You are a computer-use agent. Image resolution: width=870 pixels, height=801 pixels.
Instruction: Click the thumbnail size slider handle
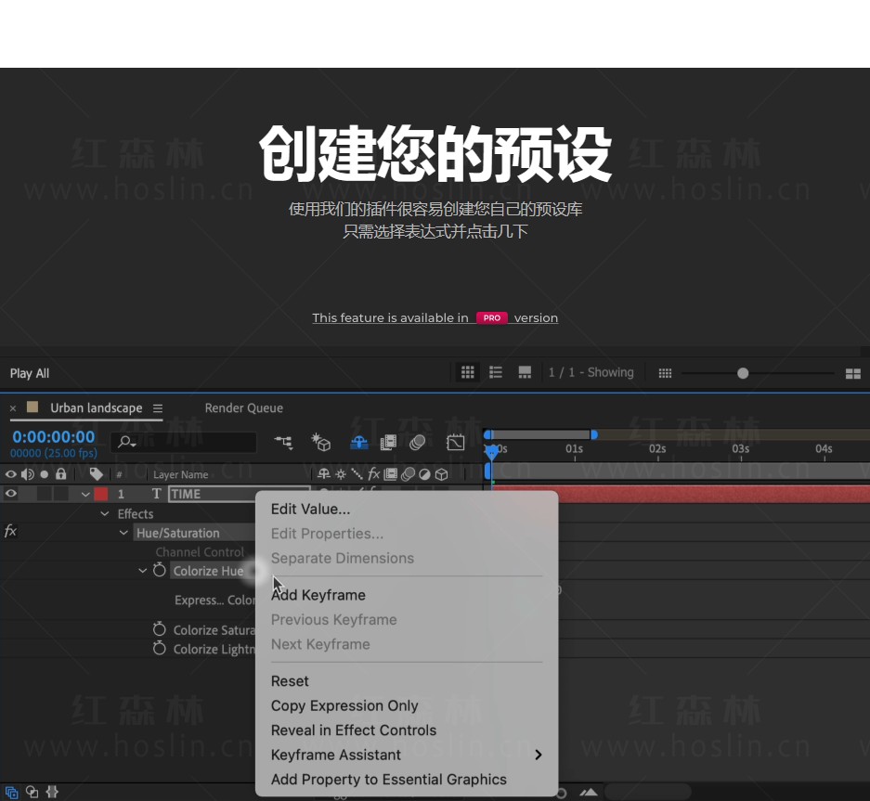(x=743, y=373)
